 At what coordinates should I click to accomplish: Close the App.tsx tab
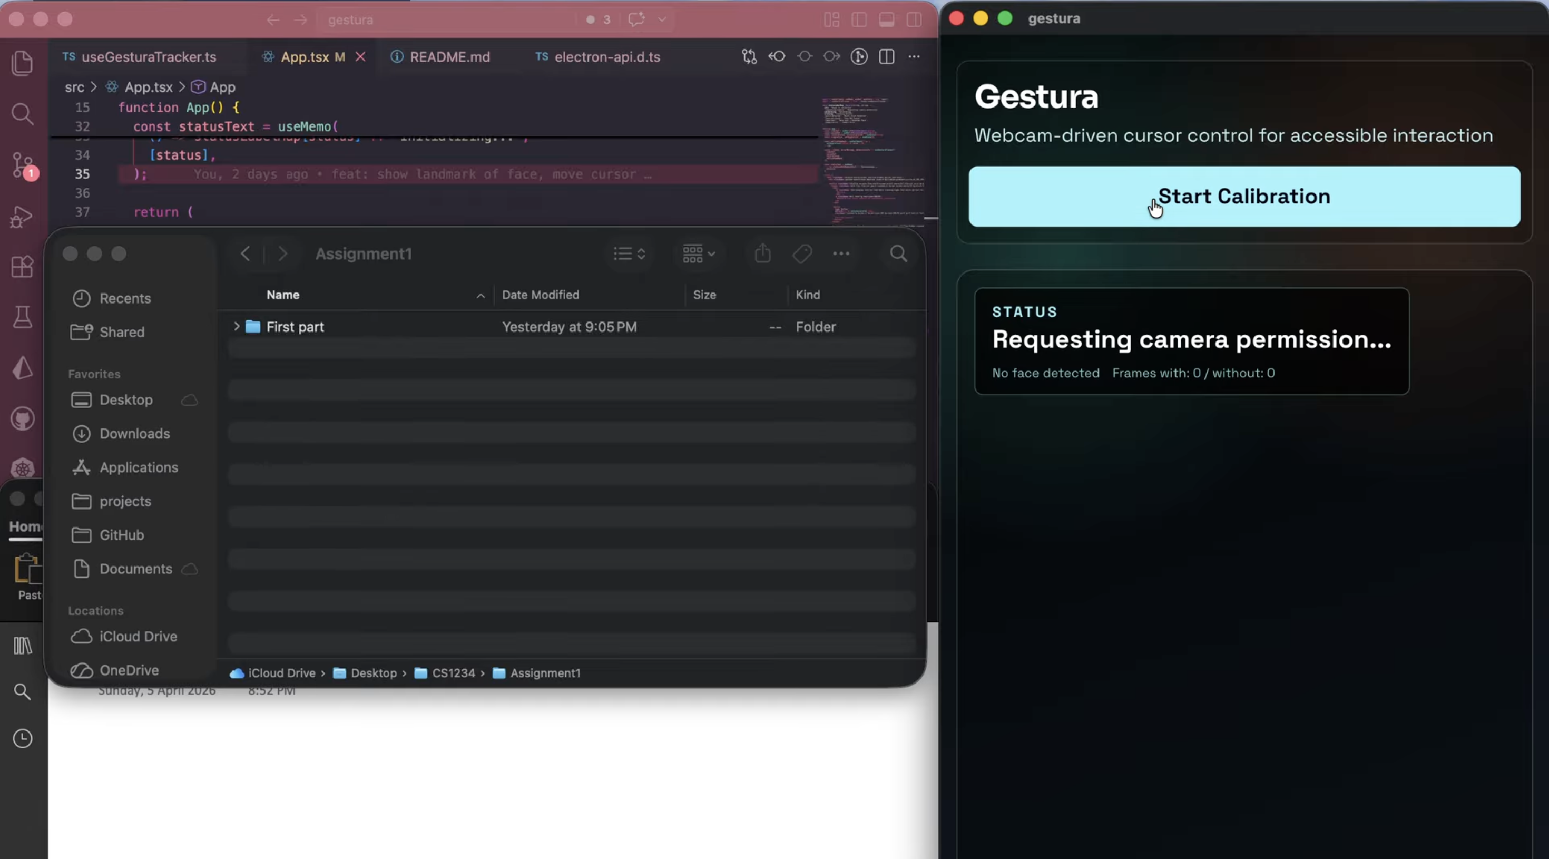[360, 56]
